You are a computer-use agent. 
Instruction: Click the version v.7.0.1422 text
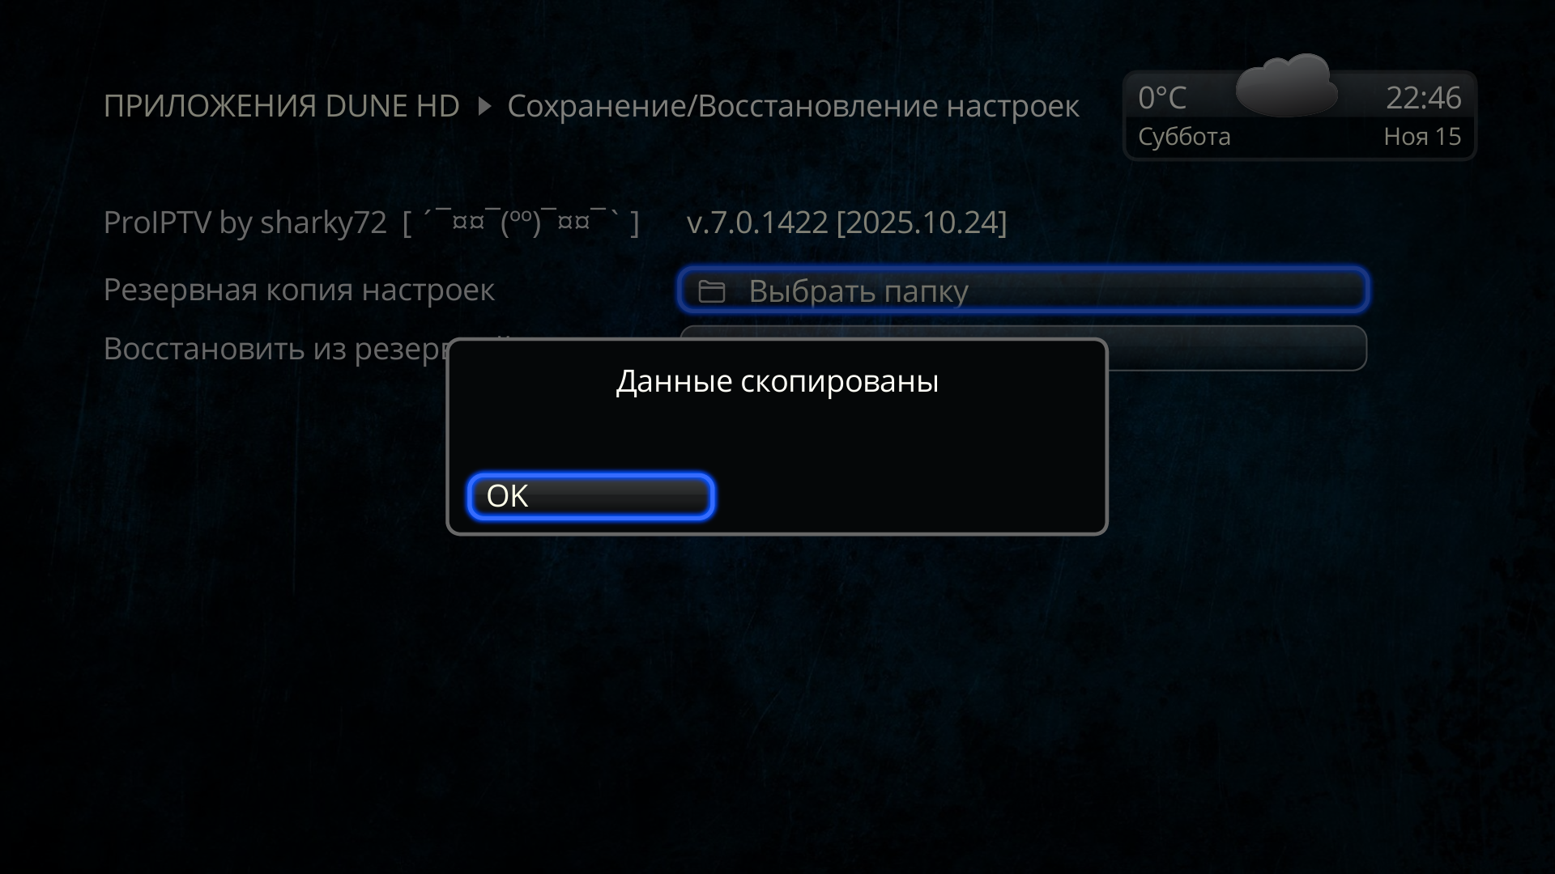click(757, 223)
